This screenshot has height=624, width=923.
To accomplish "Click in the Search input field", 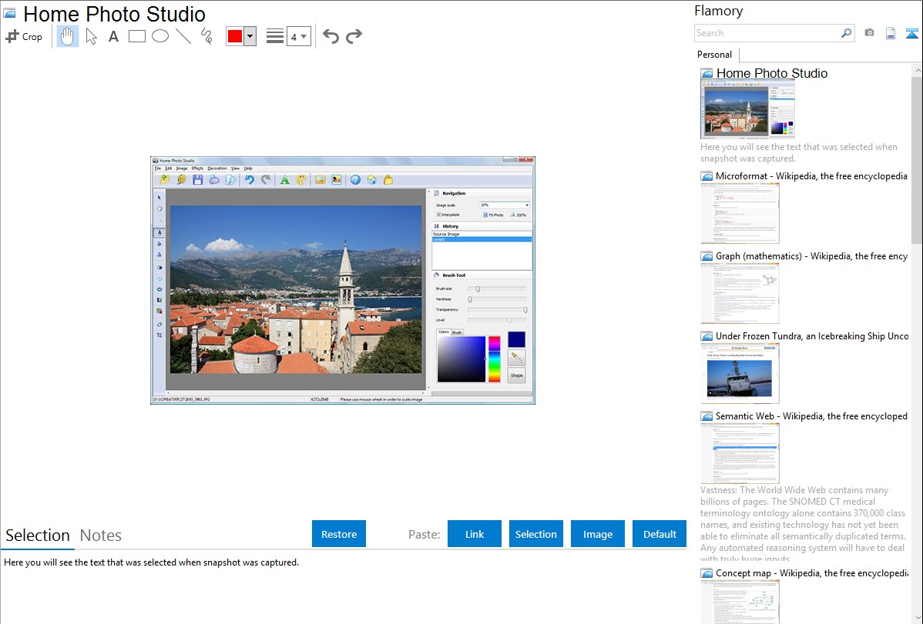I will point(767,33).
